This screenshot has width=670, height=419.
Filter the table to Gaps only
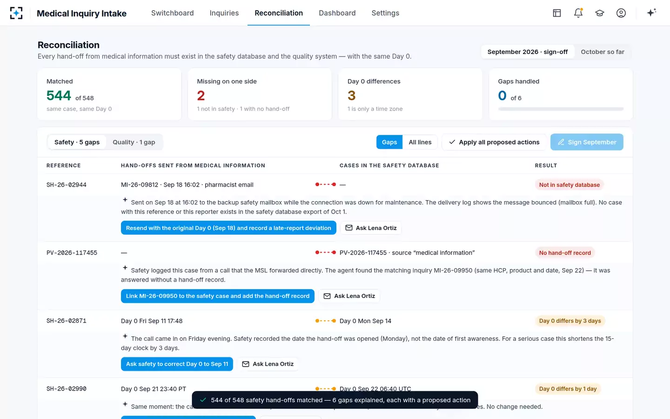[x=389, y=142]
